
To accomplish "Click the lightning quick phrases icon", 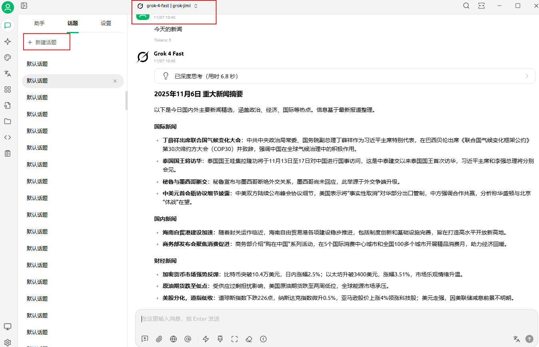I will tap(206, 339).
